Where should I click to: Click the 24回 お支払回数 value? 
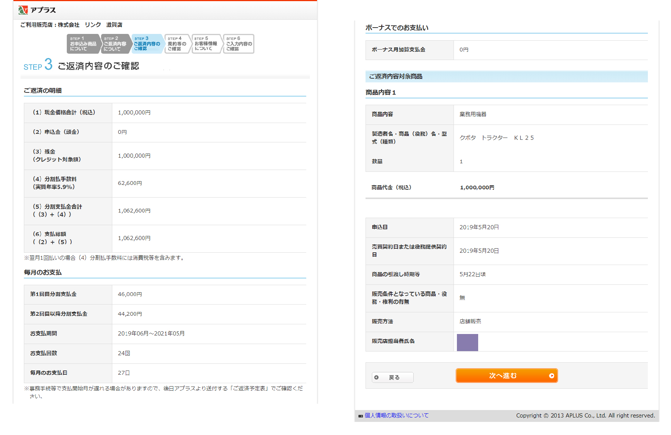click(x=124, y=353)
